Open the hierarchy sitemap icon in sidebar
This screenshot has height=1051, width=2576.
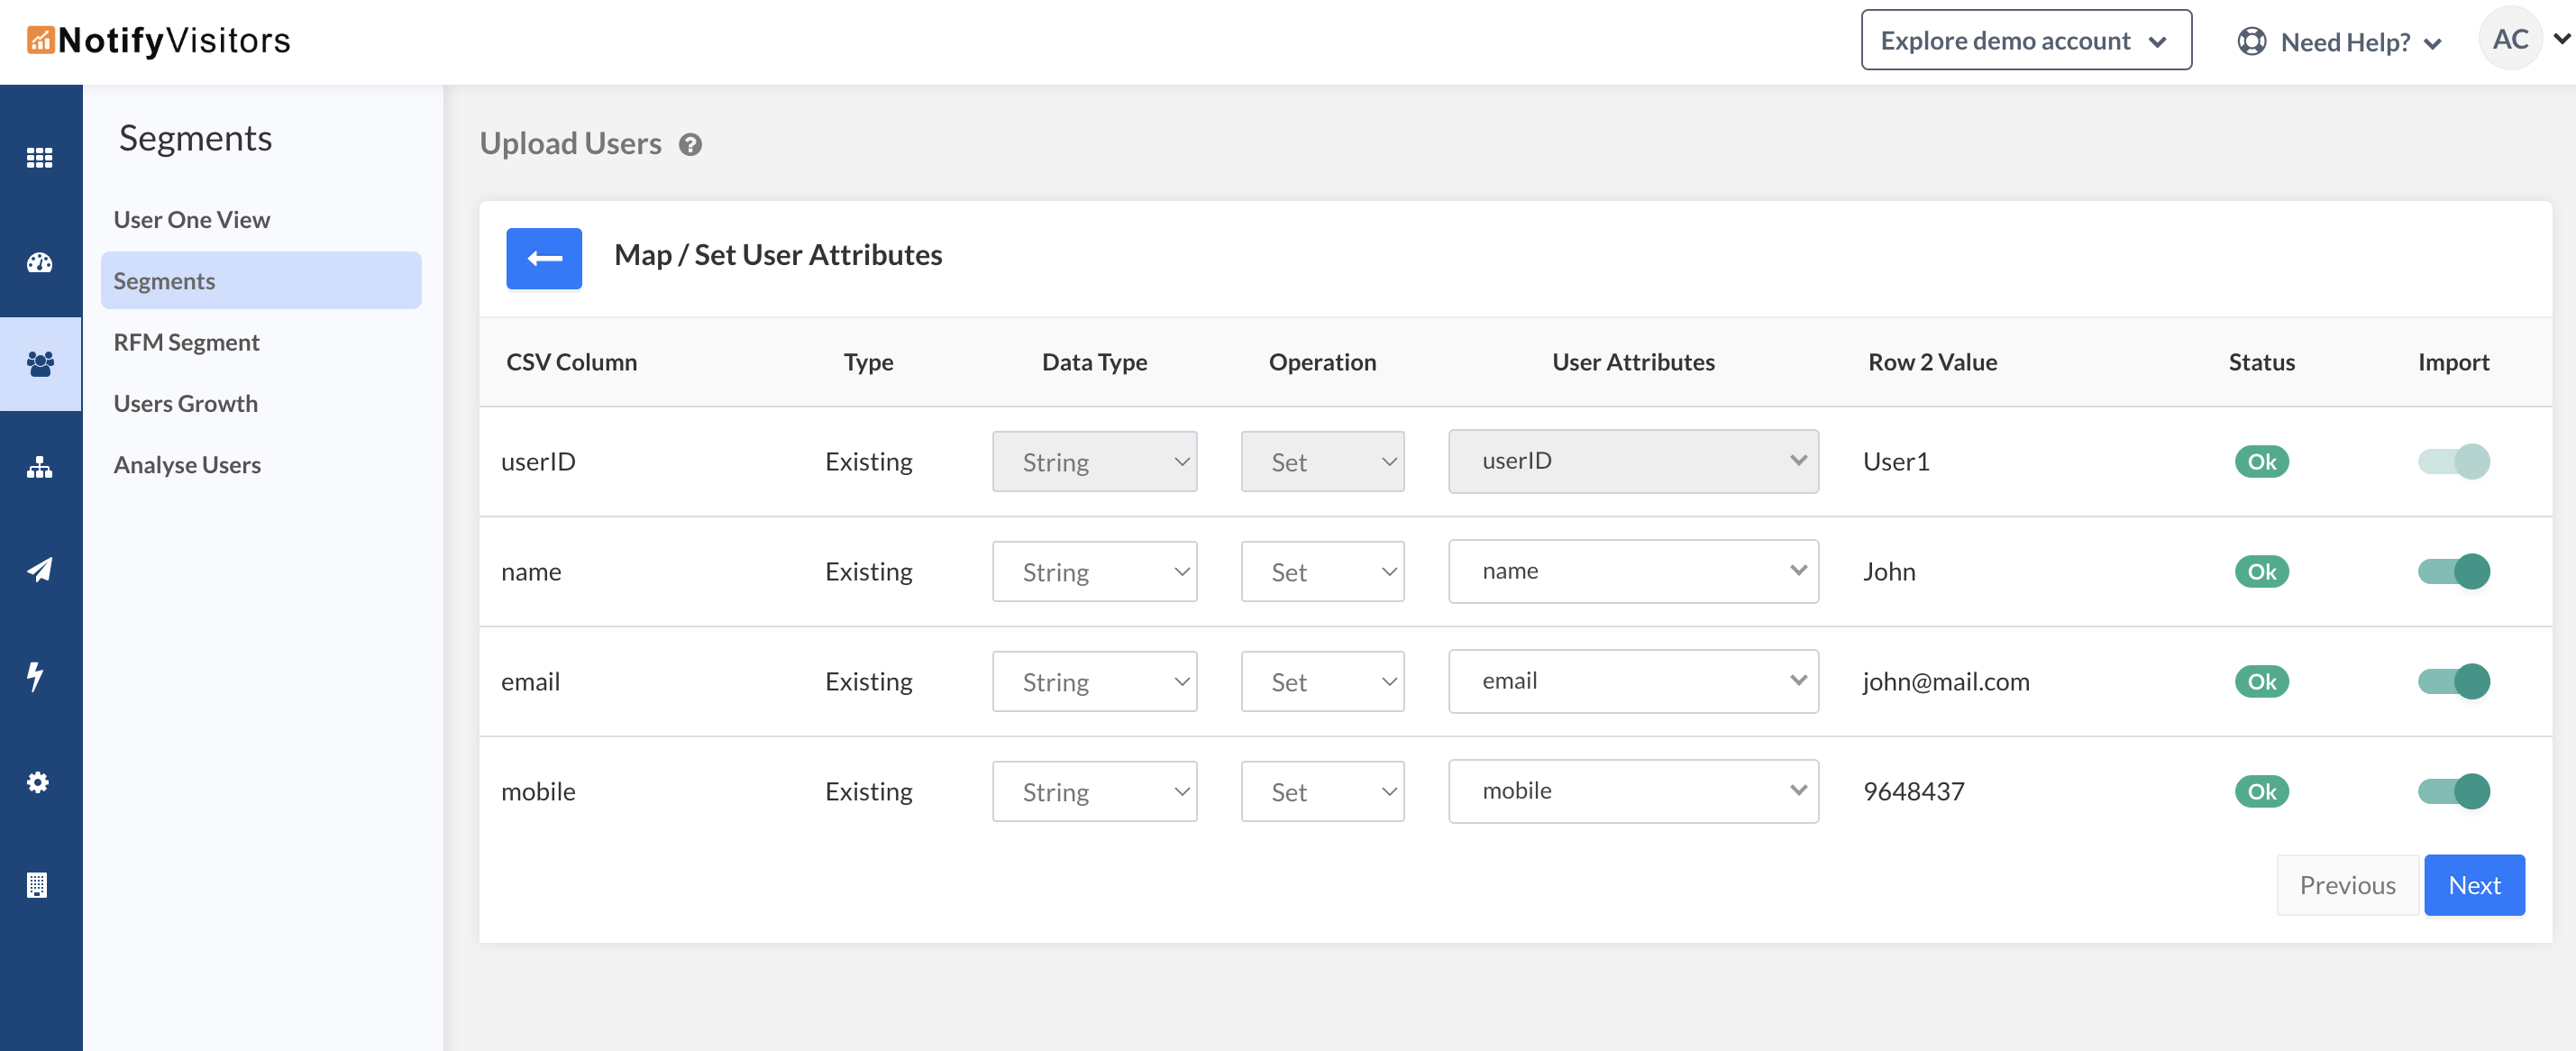40,467
